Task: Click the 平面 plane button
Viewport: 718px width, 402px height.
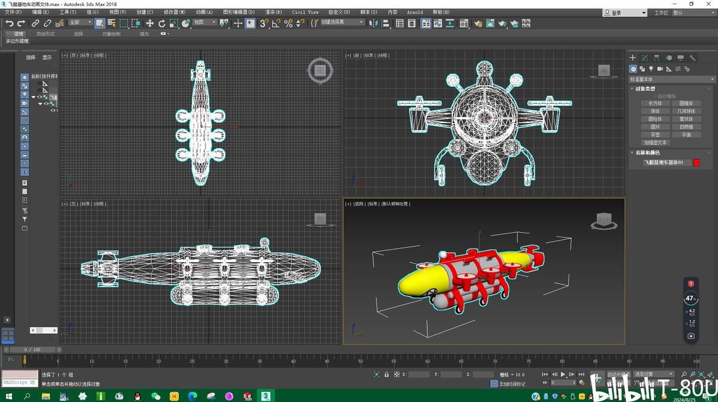Action: [686, 135]
